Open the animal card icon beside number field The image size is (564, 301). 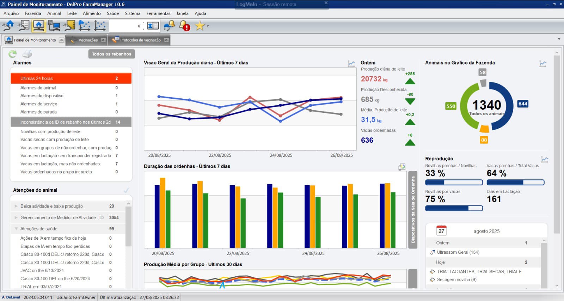[153, 26]
